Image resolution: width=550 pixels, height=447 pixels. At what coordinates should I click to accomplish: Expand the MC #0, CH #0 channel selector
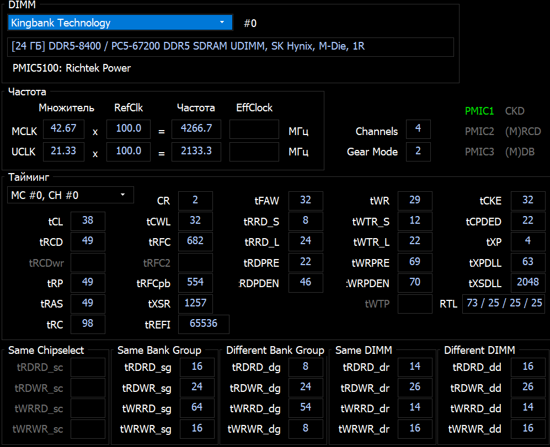(71, 195)
